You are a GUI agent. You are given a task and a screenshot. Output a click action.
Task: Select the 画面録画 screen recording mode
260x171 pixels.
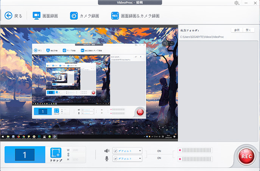(45, 16)
